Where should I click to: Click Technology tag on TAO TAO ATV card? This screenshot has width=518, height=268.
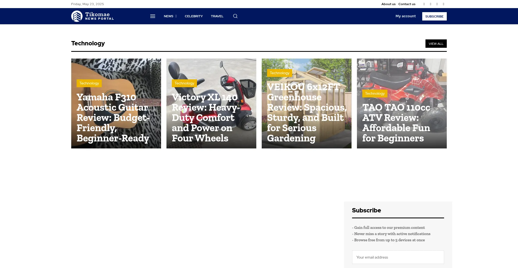[x=375, y=94]
